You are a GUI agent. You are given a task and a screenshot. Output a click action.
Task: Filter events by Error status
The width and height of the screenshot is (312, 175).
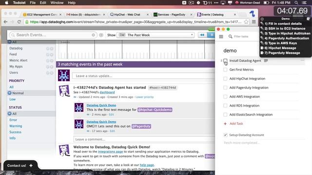tap(13, 120)
